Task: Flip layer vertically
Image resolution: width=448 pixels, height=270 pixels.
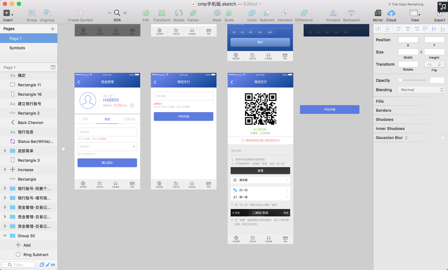Action: (439, 64)
